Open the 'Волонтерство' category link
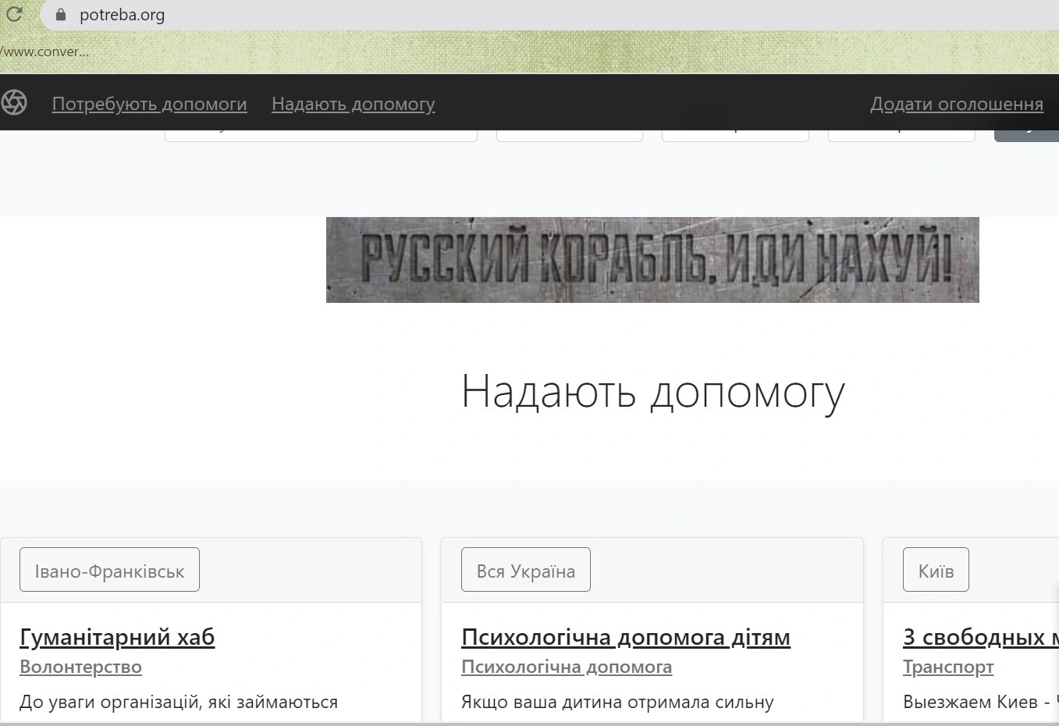1059x726 pixels. 81,667
